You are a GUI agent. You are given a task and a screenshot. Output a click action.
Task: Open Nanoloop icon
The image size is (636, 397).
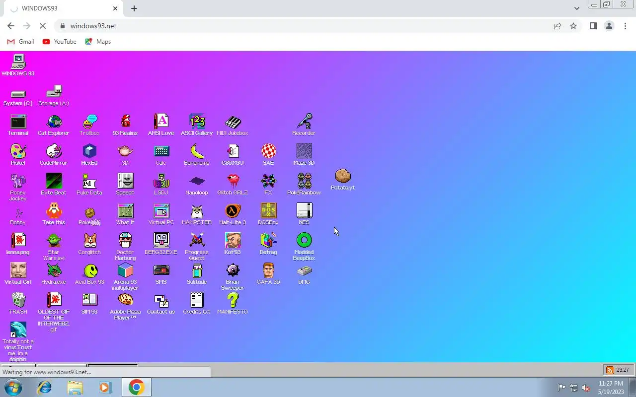click(197, 184)
